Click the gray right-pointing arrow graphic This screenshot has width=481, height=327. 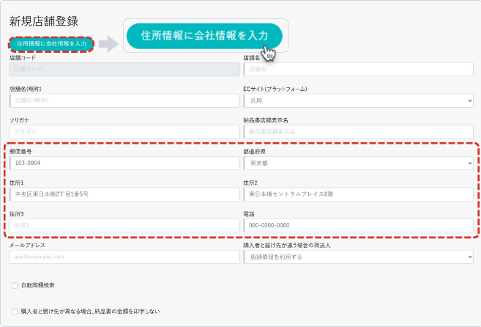click(x=108, y=44)
